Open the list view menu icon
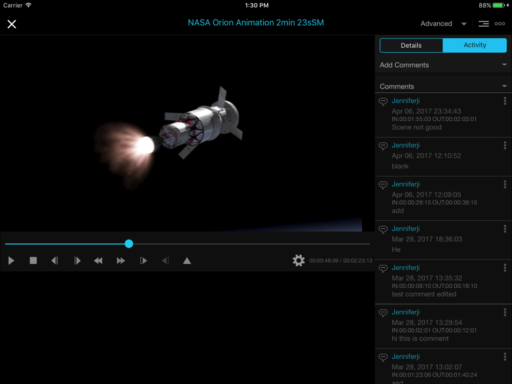Viewport: 512px width, 384px height. [x=484, y=24]
